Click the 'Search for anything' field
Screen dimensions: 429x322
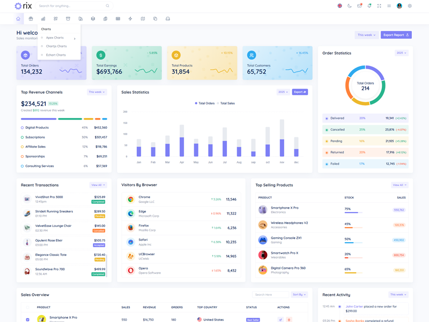click(71, 6)
